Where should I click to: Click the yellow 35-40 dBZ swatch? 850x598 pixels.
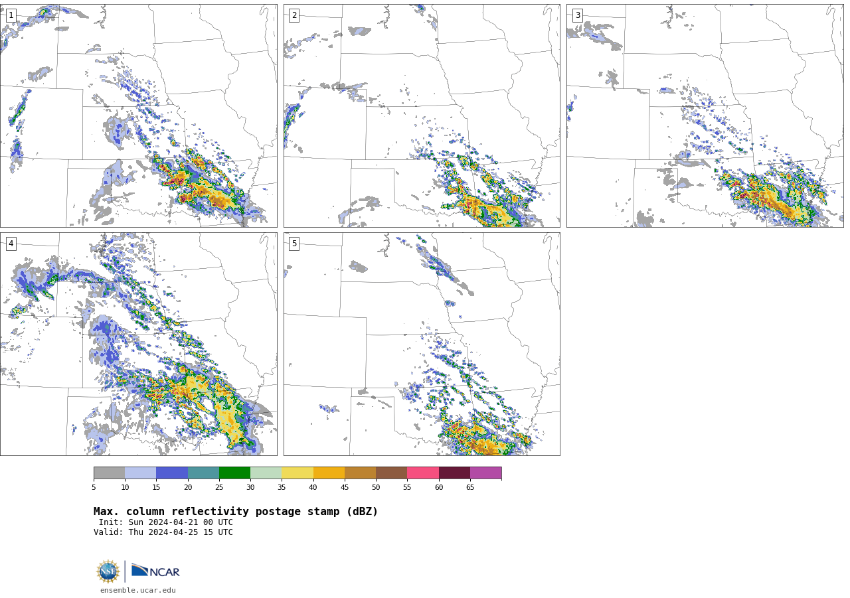click(x=297, y=473)
